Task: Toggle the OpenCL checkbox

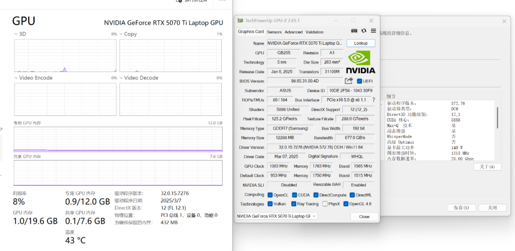Action: tap(270, 195)
